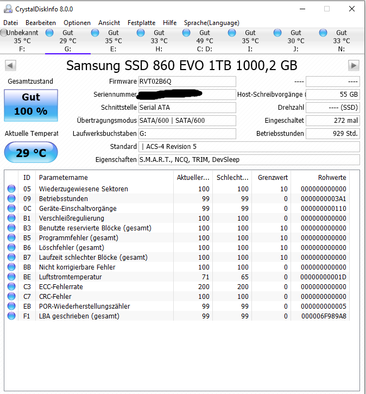
Task: Click the ID column header
Action: pyautogui.click(x=27, y=178)
